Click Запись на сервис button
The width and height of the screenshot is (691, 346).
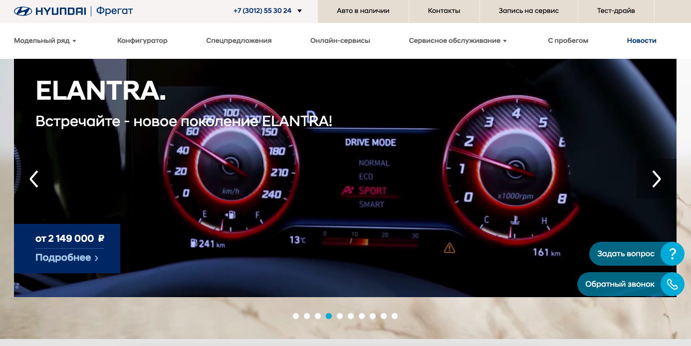(x=529, y=11)
